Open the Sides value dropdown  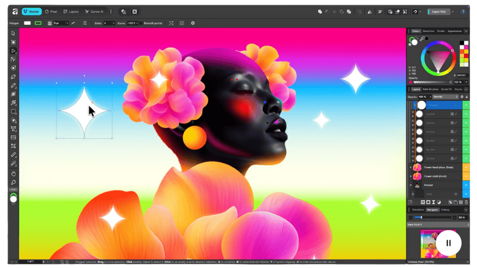tap(113, 23)
